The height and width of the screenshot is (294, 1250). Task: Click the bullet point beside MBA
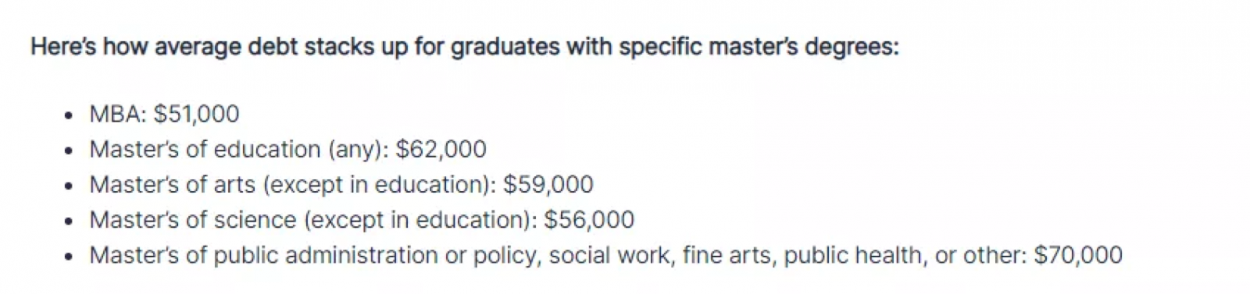(70, 115)
